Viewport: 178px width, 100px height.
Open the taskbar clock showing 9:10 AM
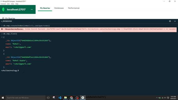click(173, 97)
